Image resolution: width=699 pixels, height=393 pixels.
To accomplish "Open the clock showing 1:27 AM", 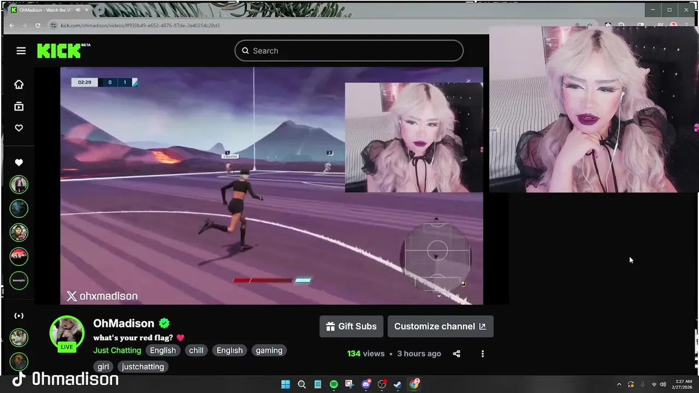I will (683, 384).
